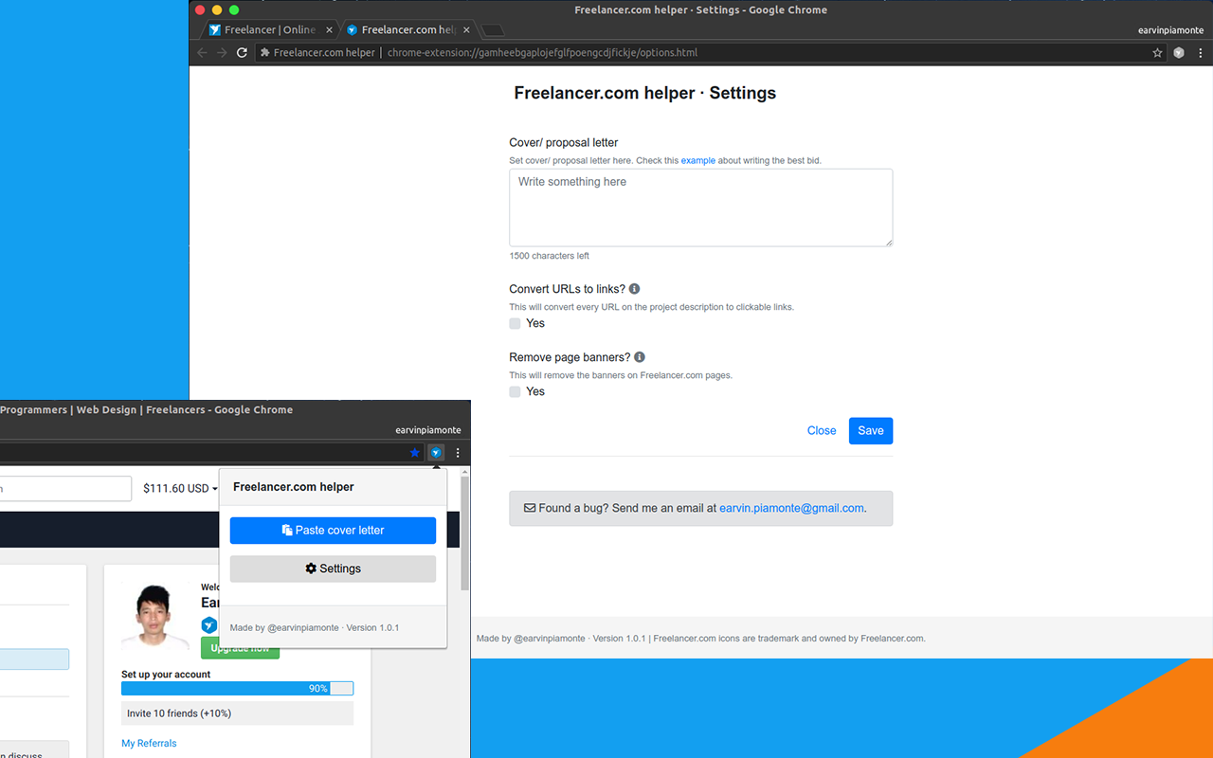This screenshot has height=758, width=1213.
Task: Click the 1500 characters left text
Action: click(550, 256)
